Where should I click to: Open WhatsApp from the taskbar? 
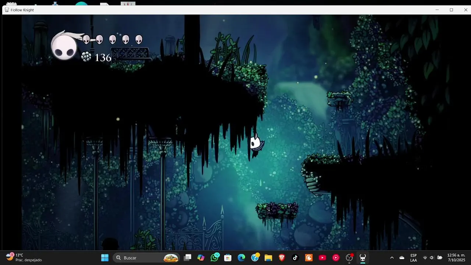pos(215,258)
